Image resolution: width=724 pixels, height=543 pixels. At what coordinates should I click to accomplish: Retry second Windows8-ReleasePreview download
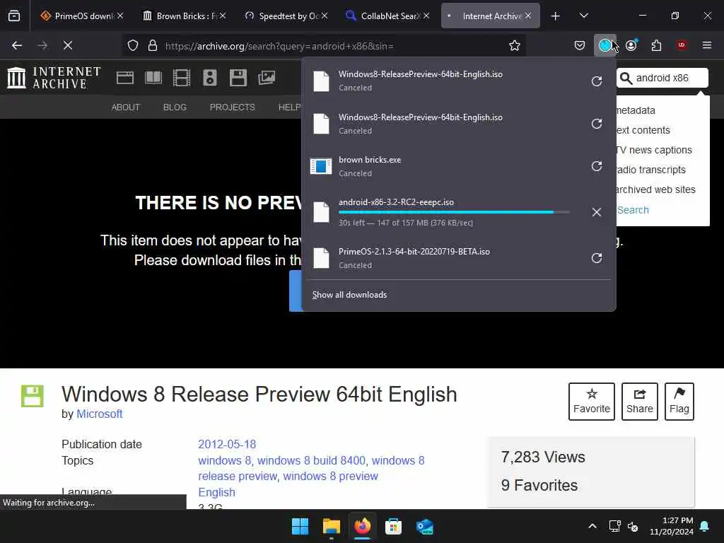pyautogui.click(x=597, y=124)
